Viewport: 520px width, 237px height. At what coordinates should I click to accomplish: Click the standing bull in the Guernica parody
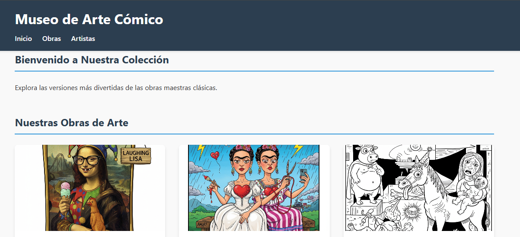tap(366, 174)
